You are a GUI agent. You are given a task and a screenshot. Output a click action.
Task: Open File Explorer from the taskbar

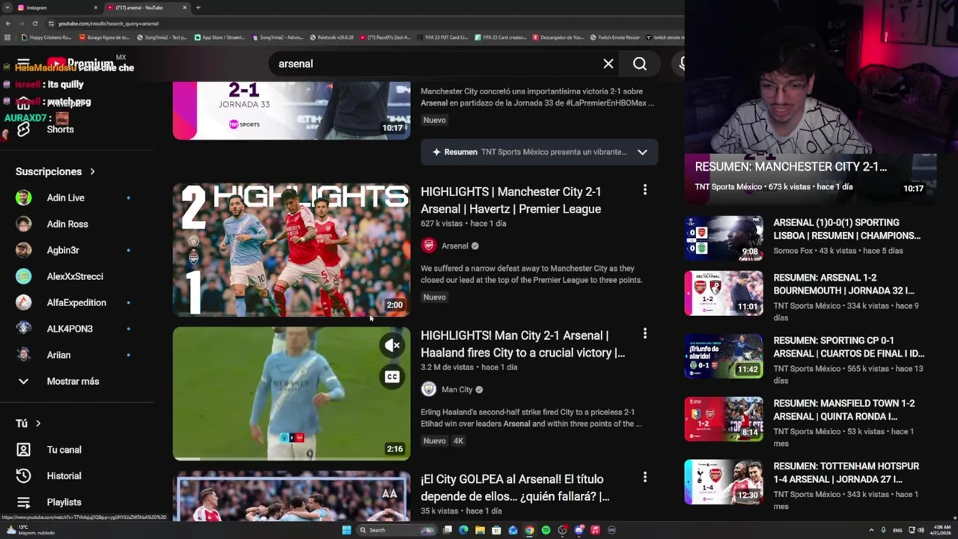pyautogui.click(x=480, y=530)
